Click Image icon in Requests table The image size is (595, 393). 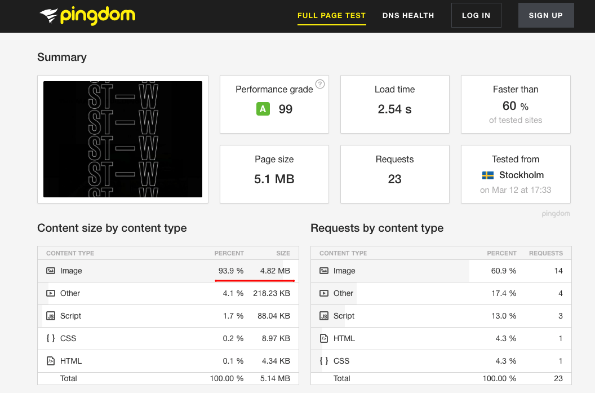[323, 271]
